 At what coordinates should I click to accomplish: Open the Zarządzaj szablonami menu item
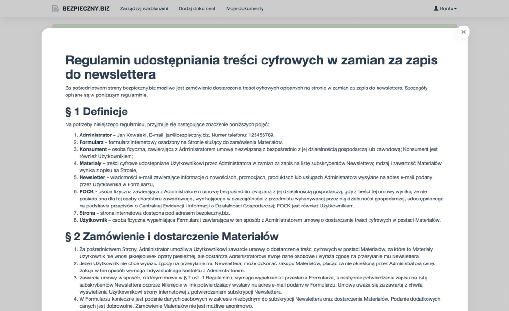click(144, 8)
